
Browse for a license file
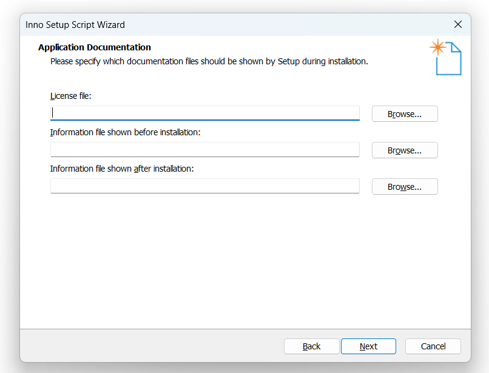405,114
